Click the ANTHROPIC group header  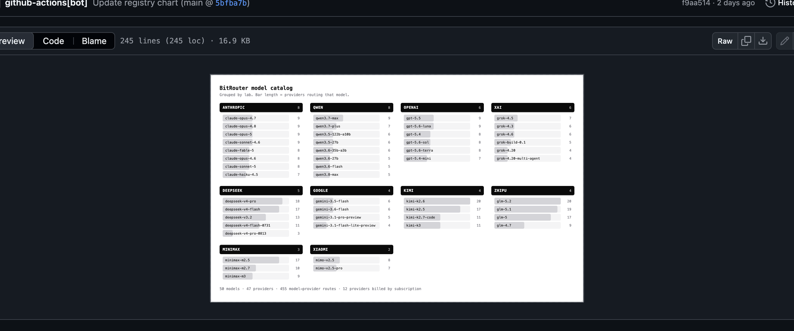(261, 107)
